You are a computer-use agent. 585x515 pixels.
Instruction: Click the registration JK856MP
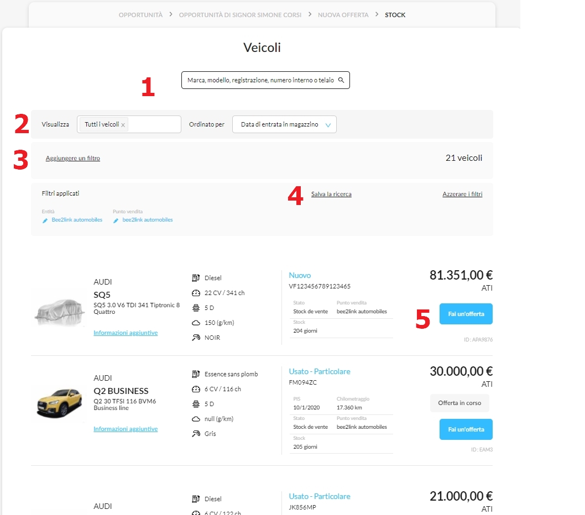302,508
